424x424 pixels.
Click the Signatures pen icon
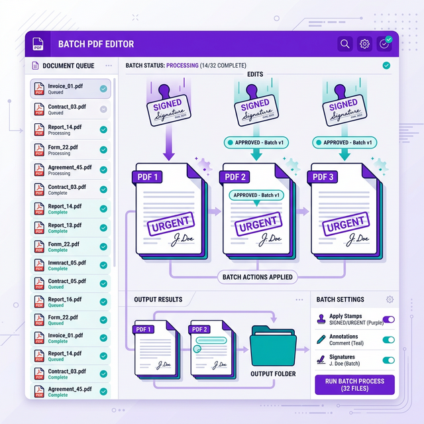click(321, 360)
